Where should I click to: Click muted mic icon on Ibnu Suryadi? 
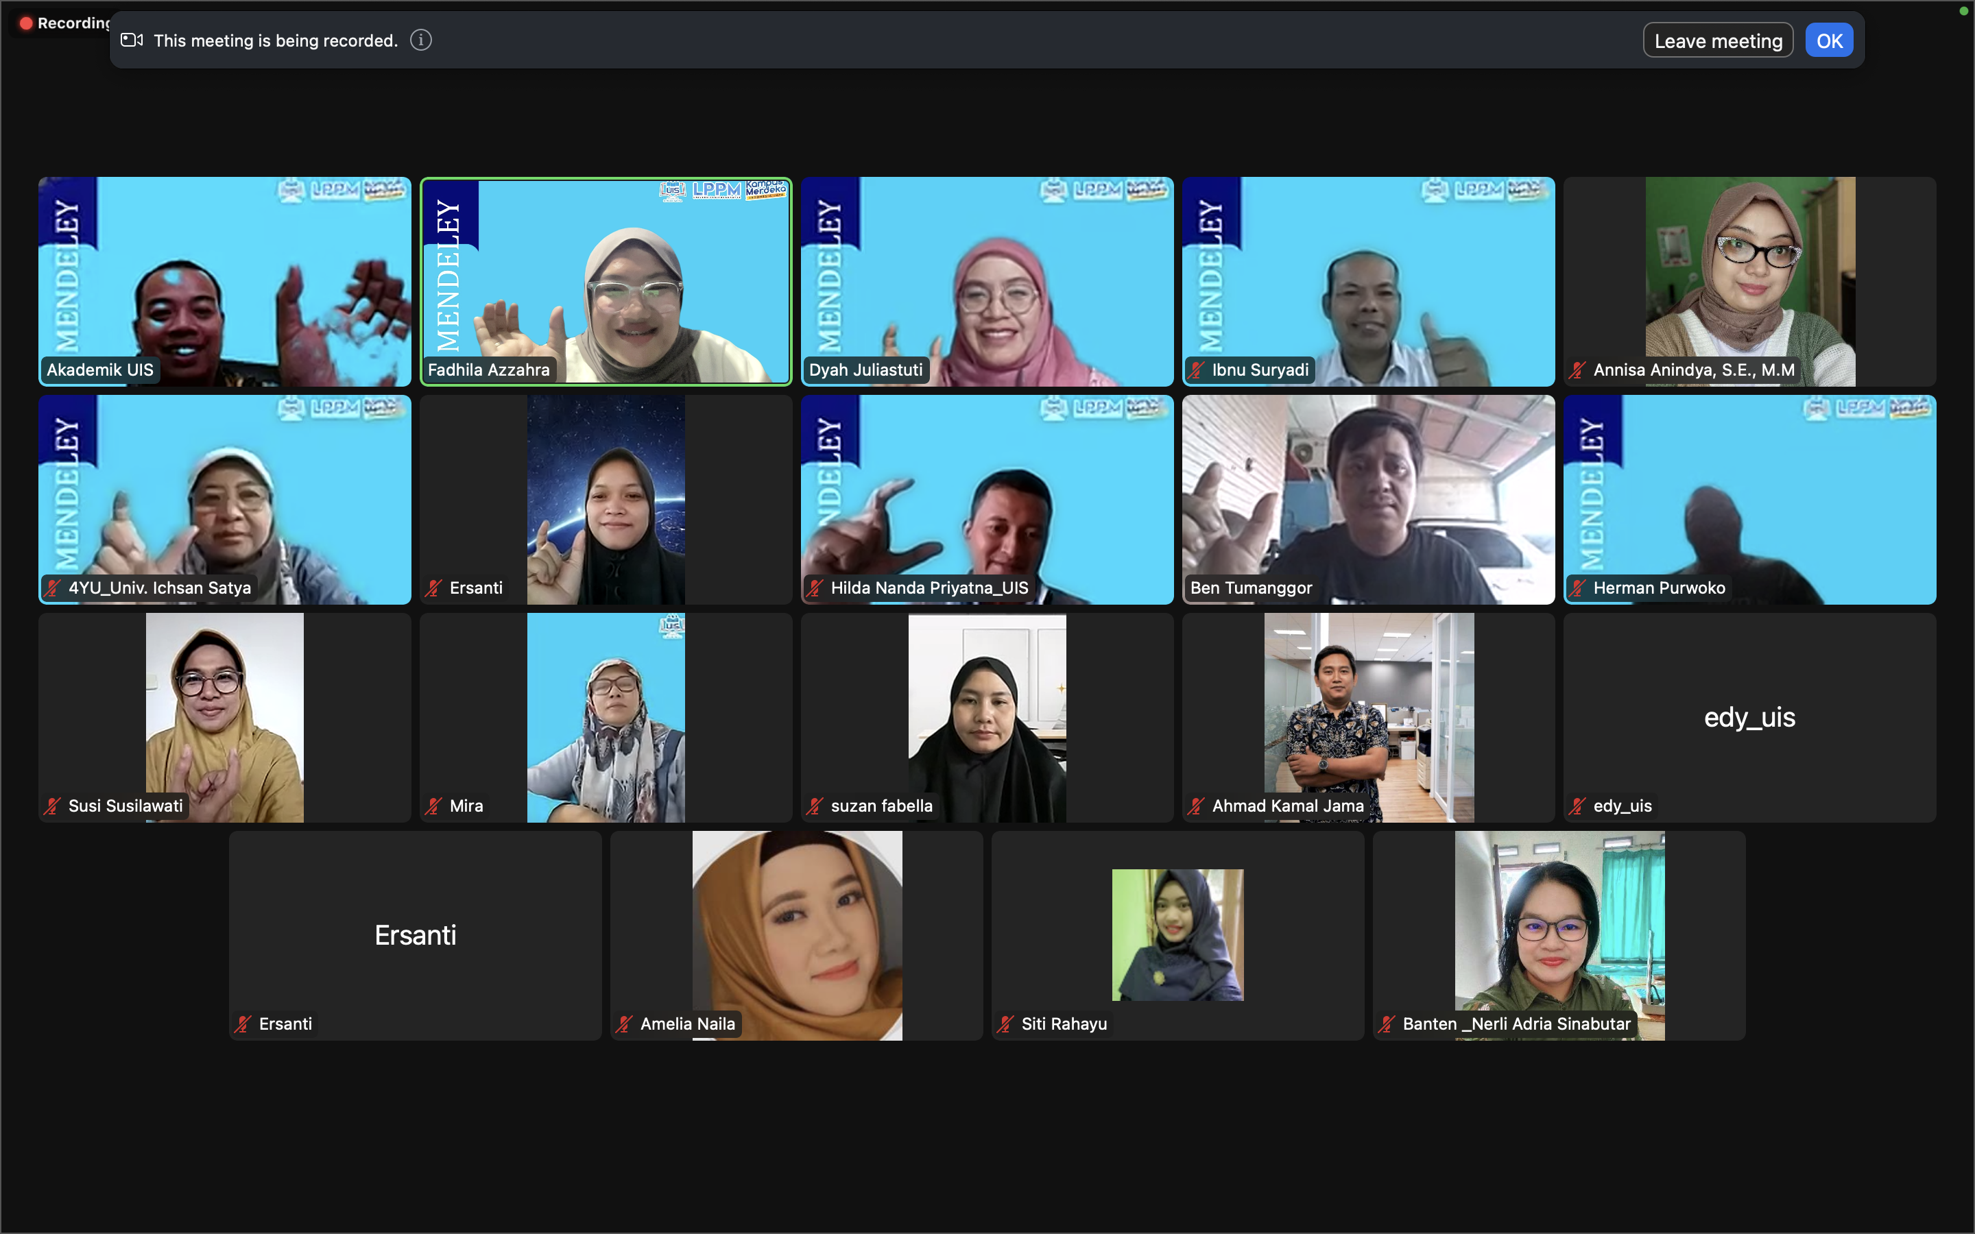[x=1197, y=370]
